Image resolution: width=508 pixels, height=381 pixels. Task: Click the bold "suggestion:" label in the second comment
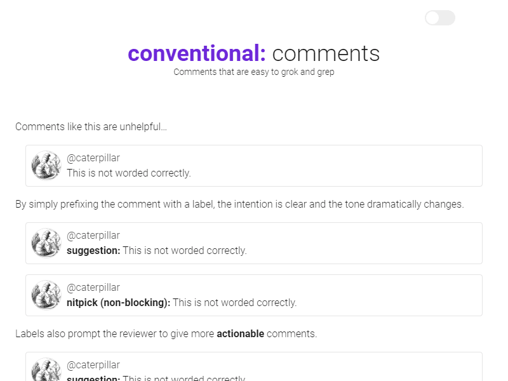(x=93, y=251)
